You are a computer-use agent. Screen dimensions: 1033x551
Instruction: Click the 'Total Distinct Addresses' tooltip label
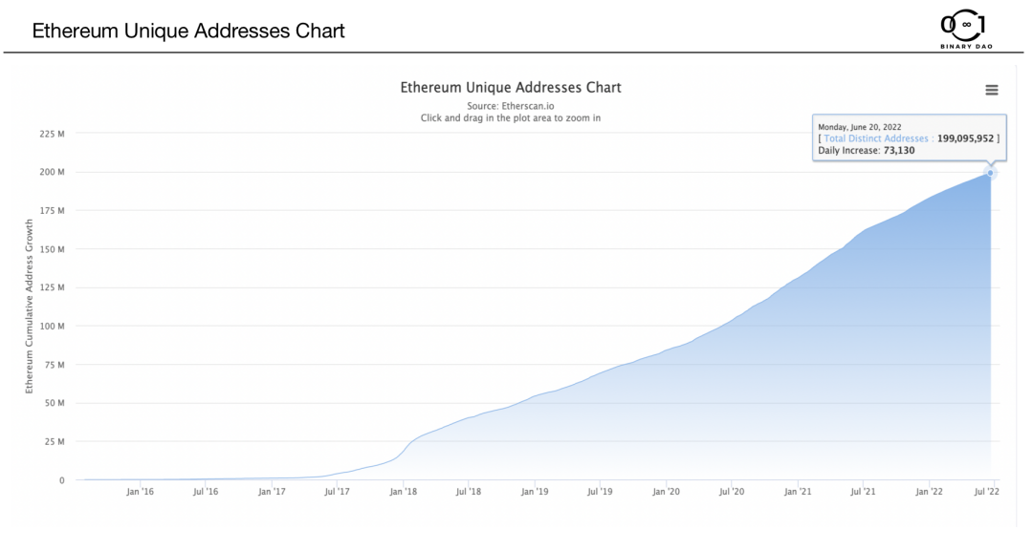pyautogui.click(x=875, y=138)
